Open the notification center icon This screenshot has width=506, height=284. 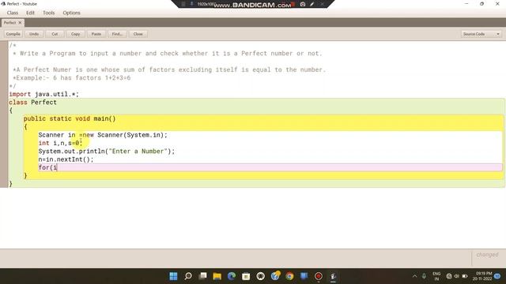pyautogui.click(x=497, y=276)
